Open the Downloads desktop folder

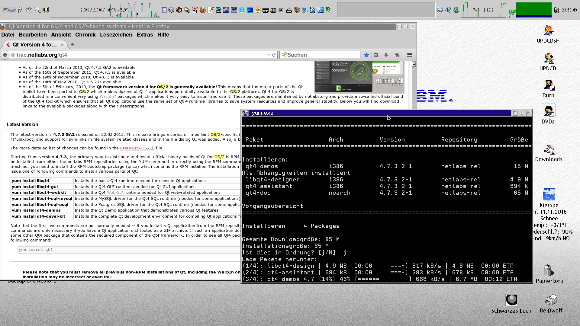(x=549, y=153)
